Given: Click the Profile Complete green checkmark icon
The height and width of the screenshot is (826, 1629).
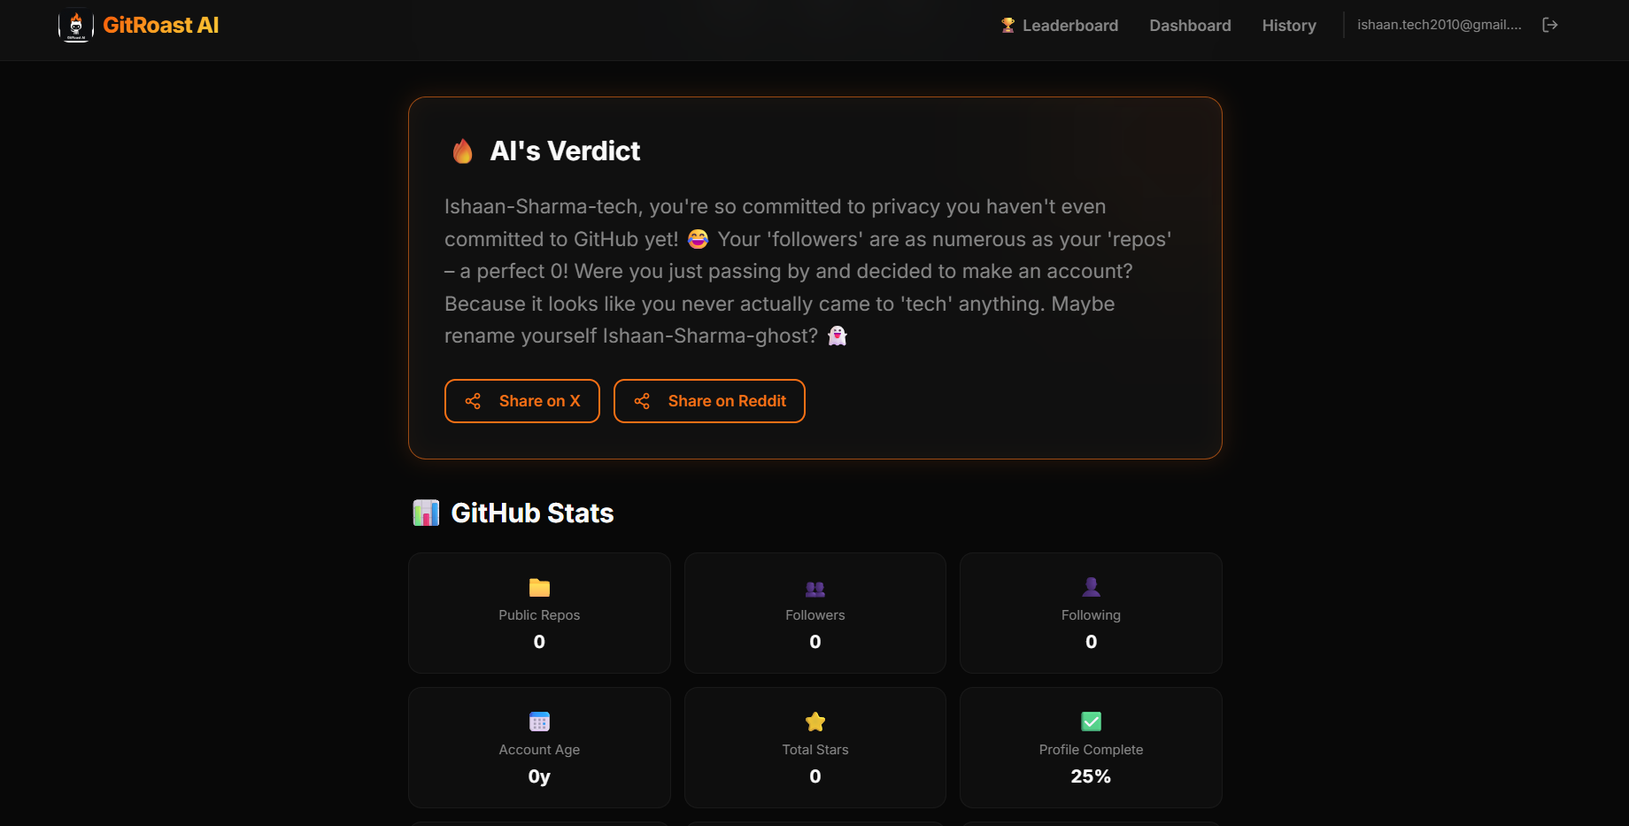Looking at the screenshot, I should click(1090, 721).
